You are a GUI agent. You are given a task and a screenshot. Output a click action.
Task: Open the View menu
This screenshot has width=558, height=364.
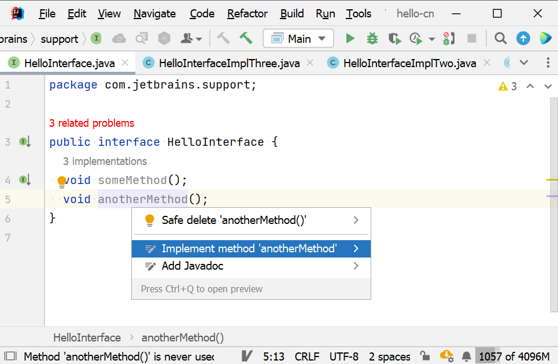pyautogui.click(x=109, y=13)
